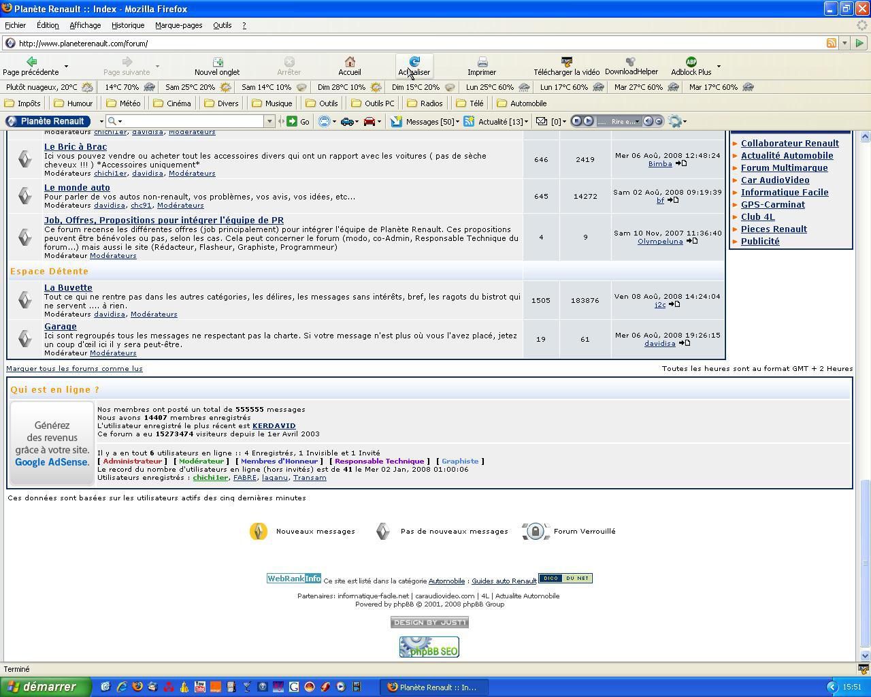Play the toolbar radio player
871x697 pixels.
(x=589, y=121)
